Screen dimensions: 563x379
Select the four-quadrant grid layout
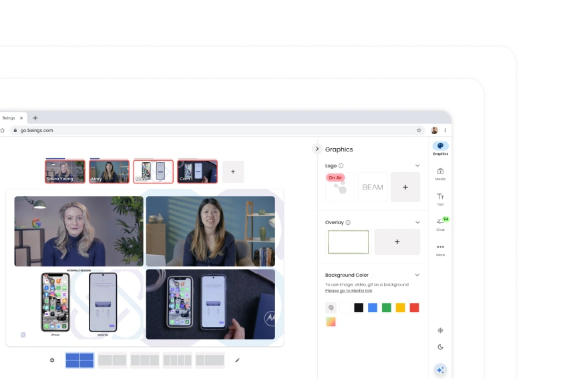(x=79, y=360)
